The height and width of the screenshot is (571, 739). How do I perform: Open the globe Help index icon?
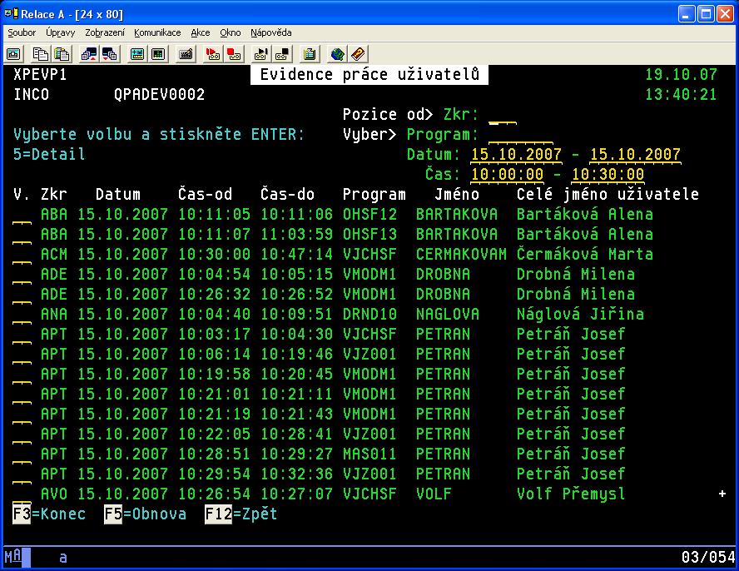[337, 54]
